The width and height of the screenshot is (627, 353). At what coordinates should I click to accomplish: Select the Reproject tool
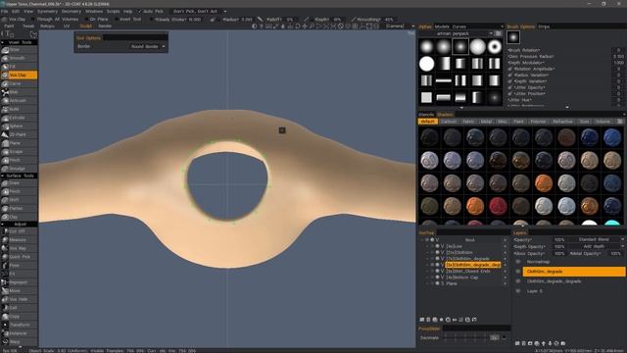(20, 282)
